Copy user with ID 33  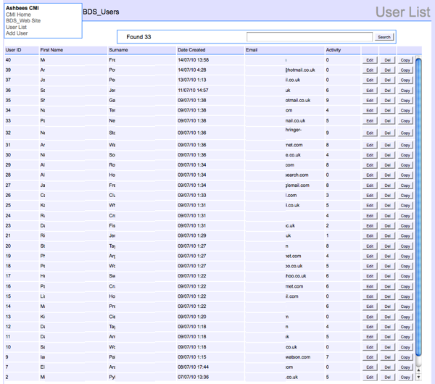tap(405, 121)
